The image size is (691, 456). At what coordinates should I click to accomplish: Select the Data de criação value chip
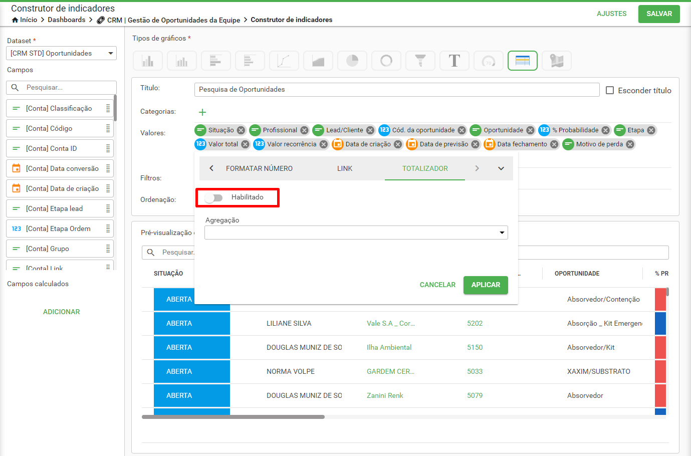pos(368,144)
